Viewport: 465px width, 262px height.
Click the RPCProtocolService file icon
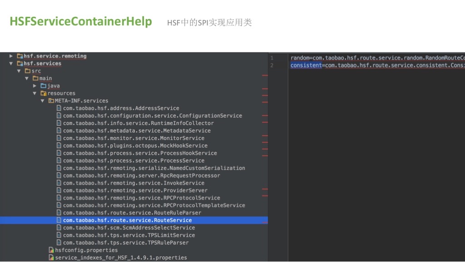pyautogui.click(x=59, y=197)
